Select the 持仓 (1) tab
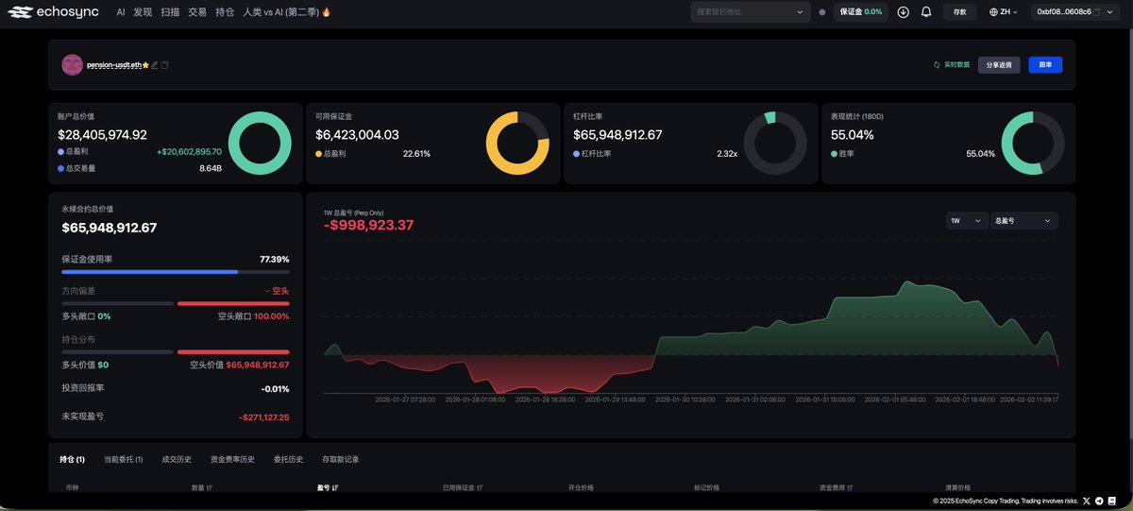 (x=72, y=459)
